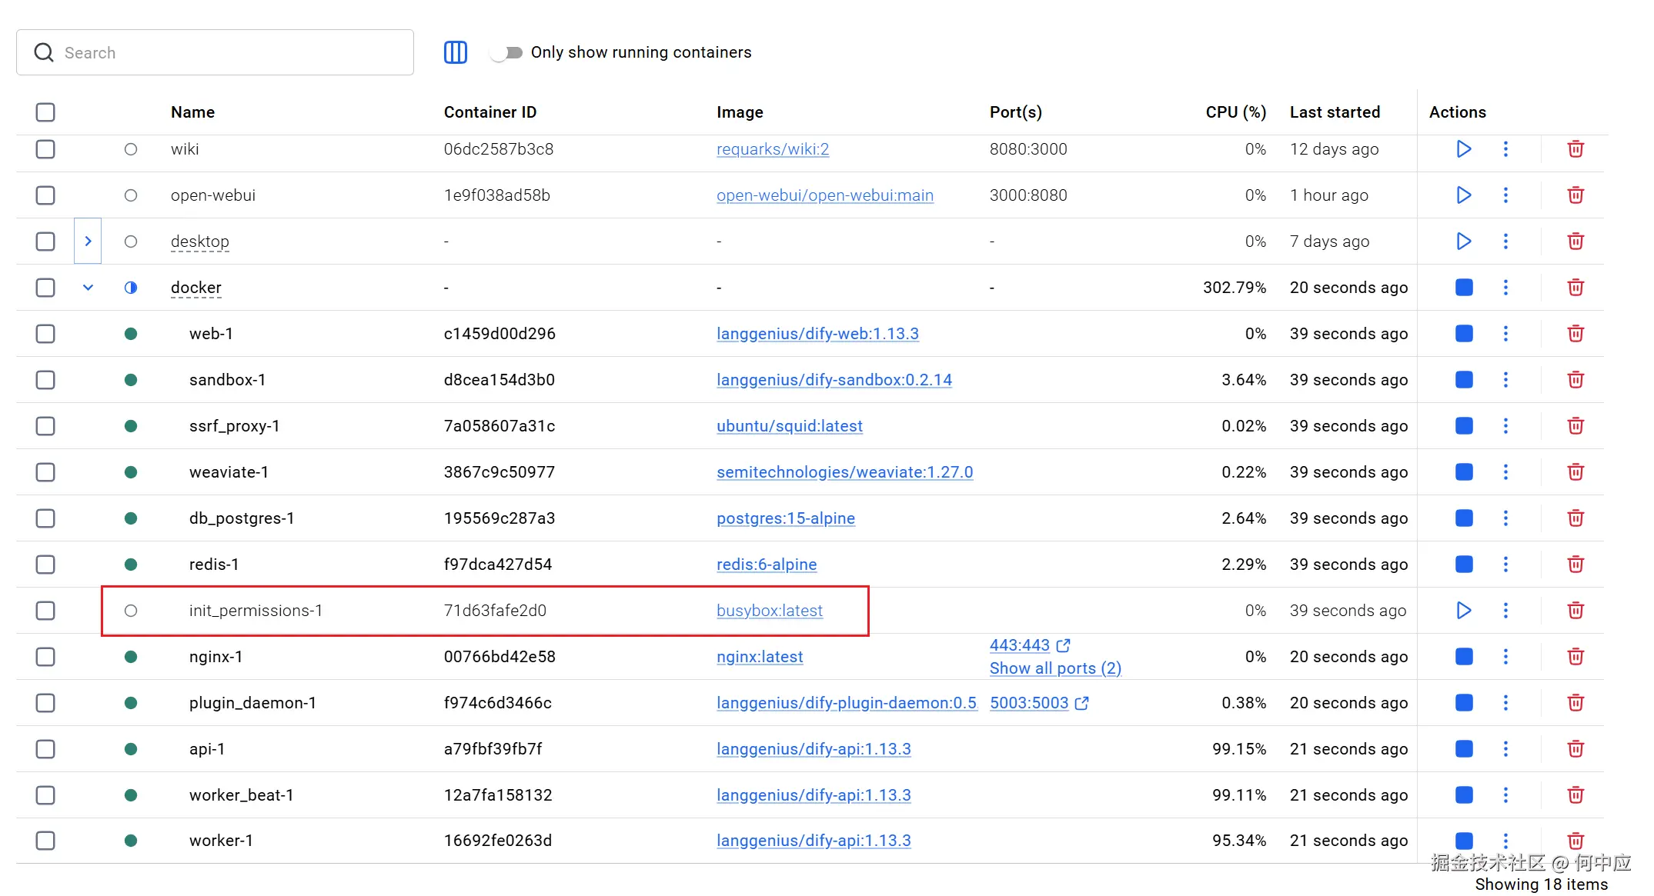Delete the nginx-1 container
The height and width of the screenshot is (896, 1654).
click(x=1575, y=657)
